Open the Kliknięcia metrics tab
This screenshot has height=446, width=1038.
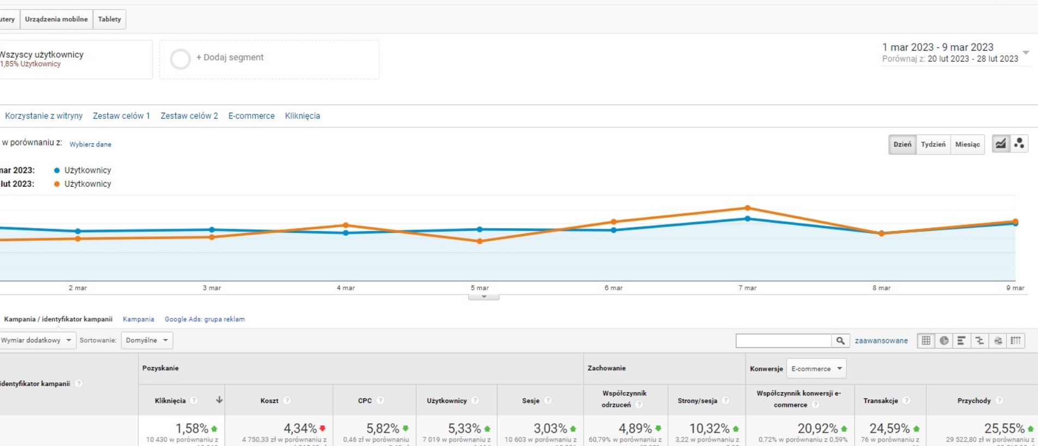coord(302,116)
